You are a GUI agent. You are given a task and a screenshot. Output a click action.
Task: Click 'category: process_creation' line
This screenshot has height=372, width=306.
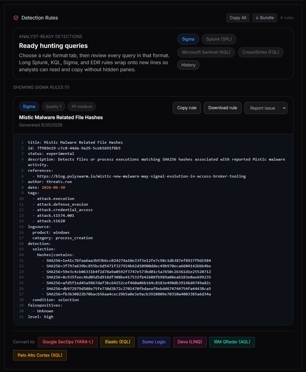63,238
